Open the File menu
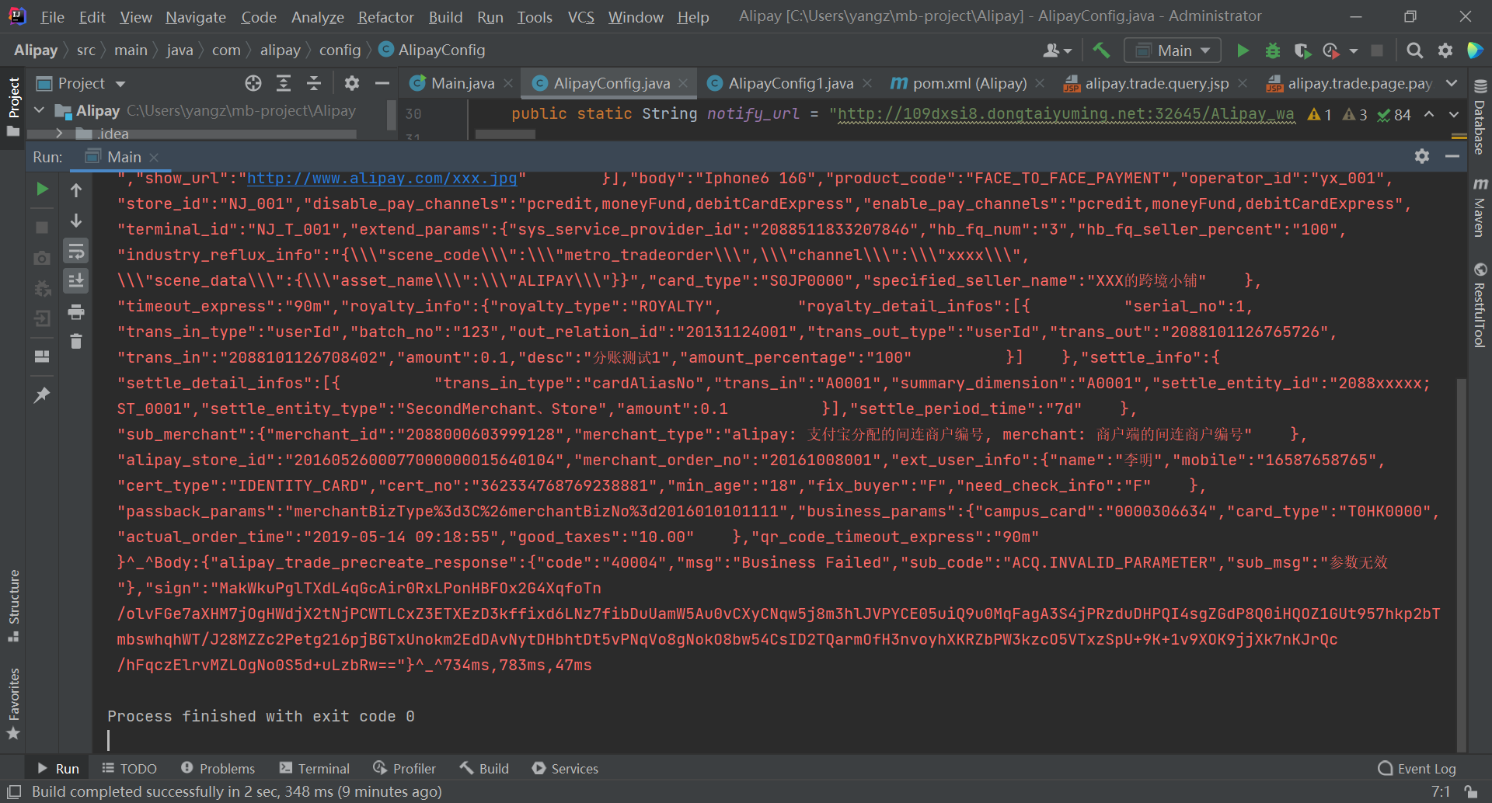Image resolution: width=1492 pixels, height=803 pixels. point(52,16)
